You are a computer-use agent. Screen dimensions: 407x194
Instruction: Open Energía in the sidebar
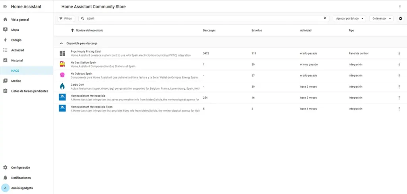[27, 40]
